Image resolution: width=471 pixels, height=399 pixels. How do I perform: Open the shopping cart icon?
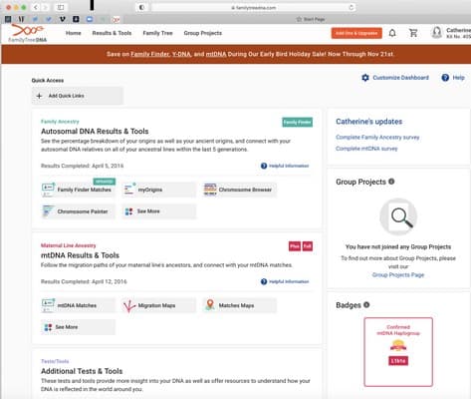[413, 33]
